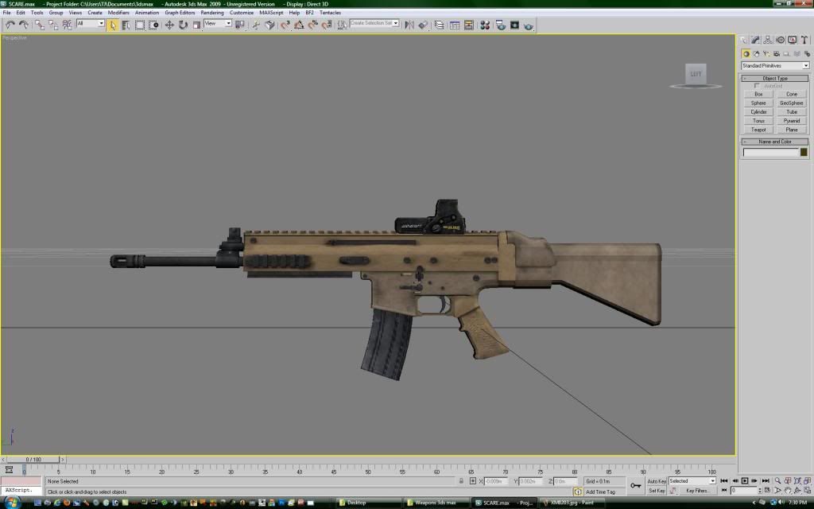The width and height of the screenshot is (814, 509).
Task: Toggle the Set Key button
Action: click(657, 490)
